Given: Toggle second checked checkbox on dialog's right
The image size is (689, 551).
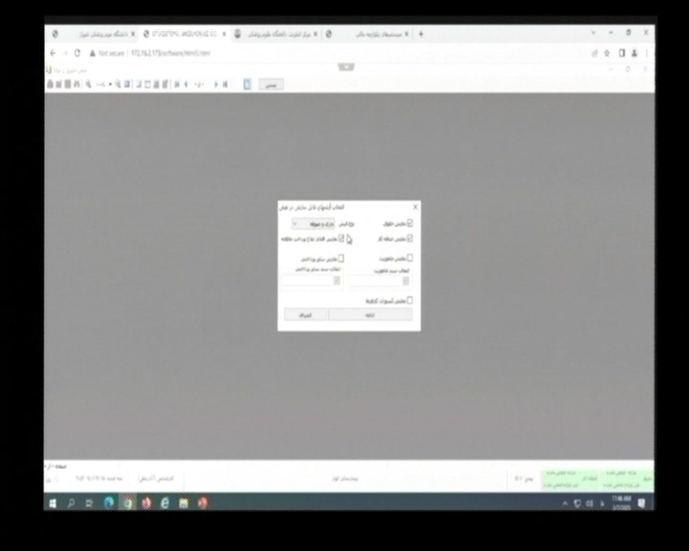Looking at the screenshot, I should click(x=410, y=238).
